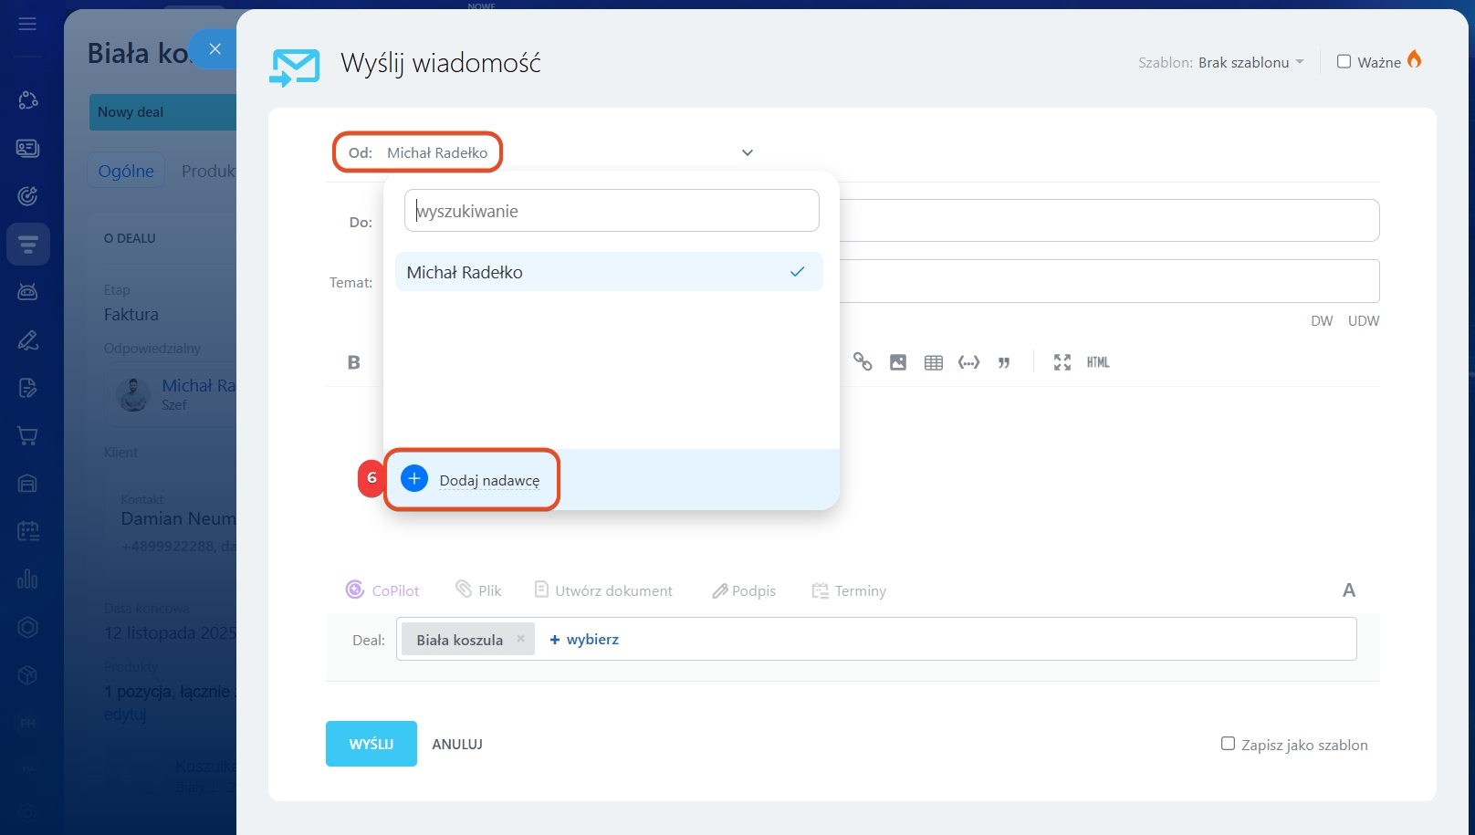The height and width of the screenshot is (835, 1475).
Task: Click the text formatting A icon
Action: (1348, 590)
